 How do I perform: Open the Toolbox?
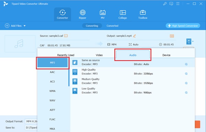[143, 14]
